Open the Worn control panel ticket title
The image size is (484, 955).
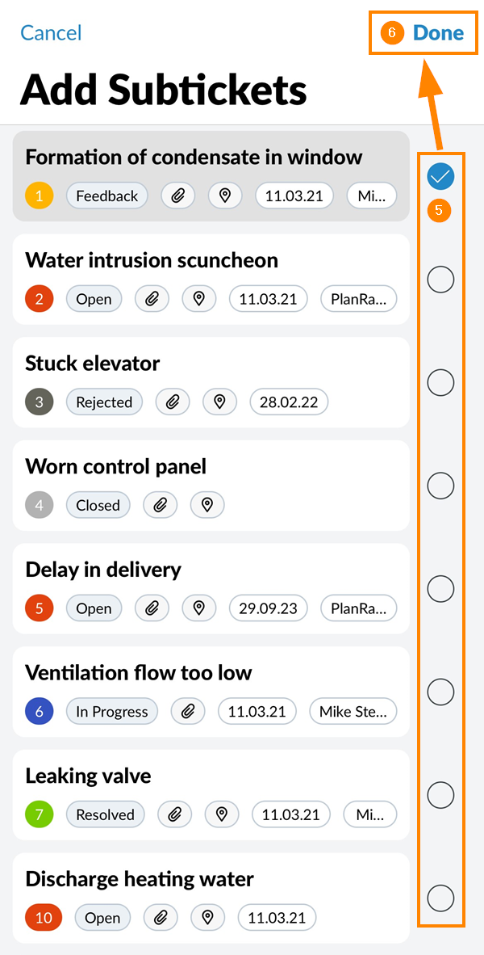coord(115,466)
